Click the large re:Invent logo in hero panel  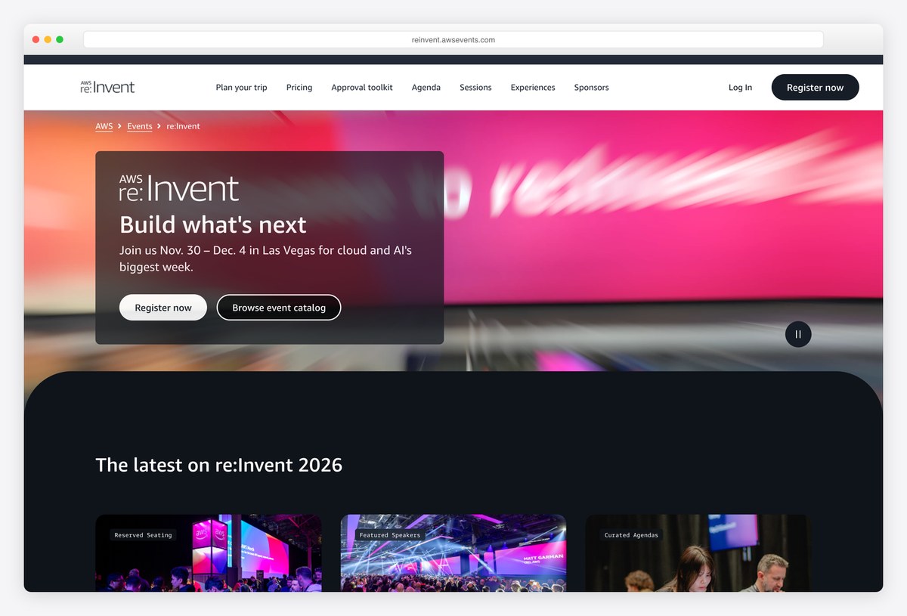coord(179,188)
